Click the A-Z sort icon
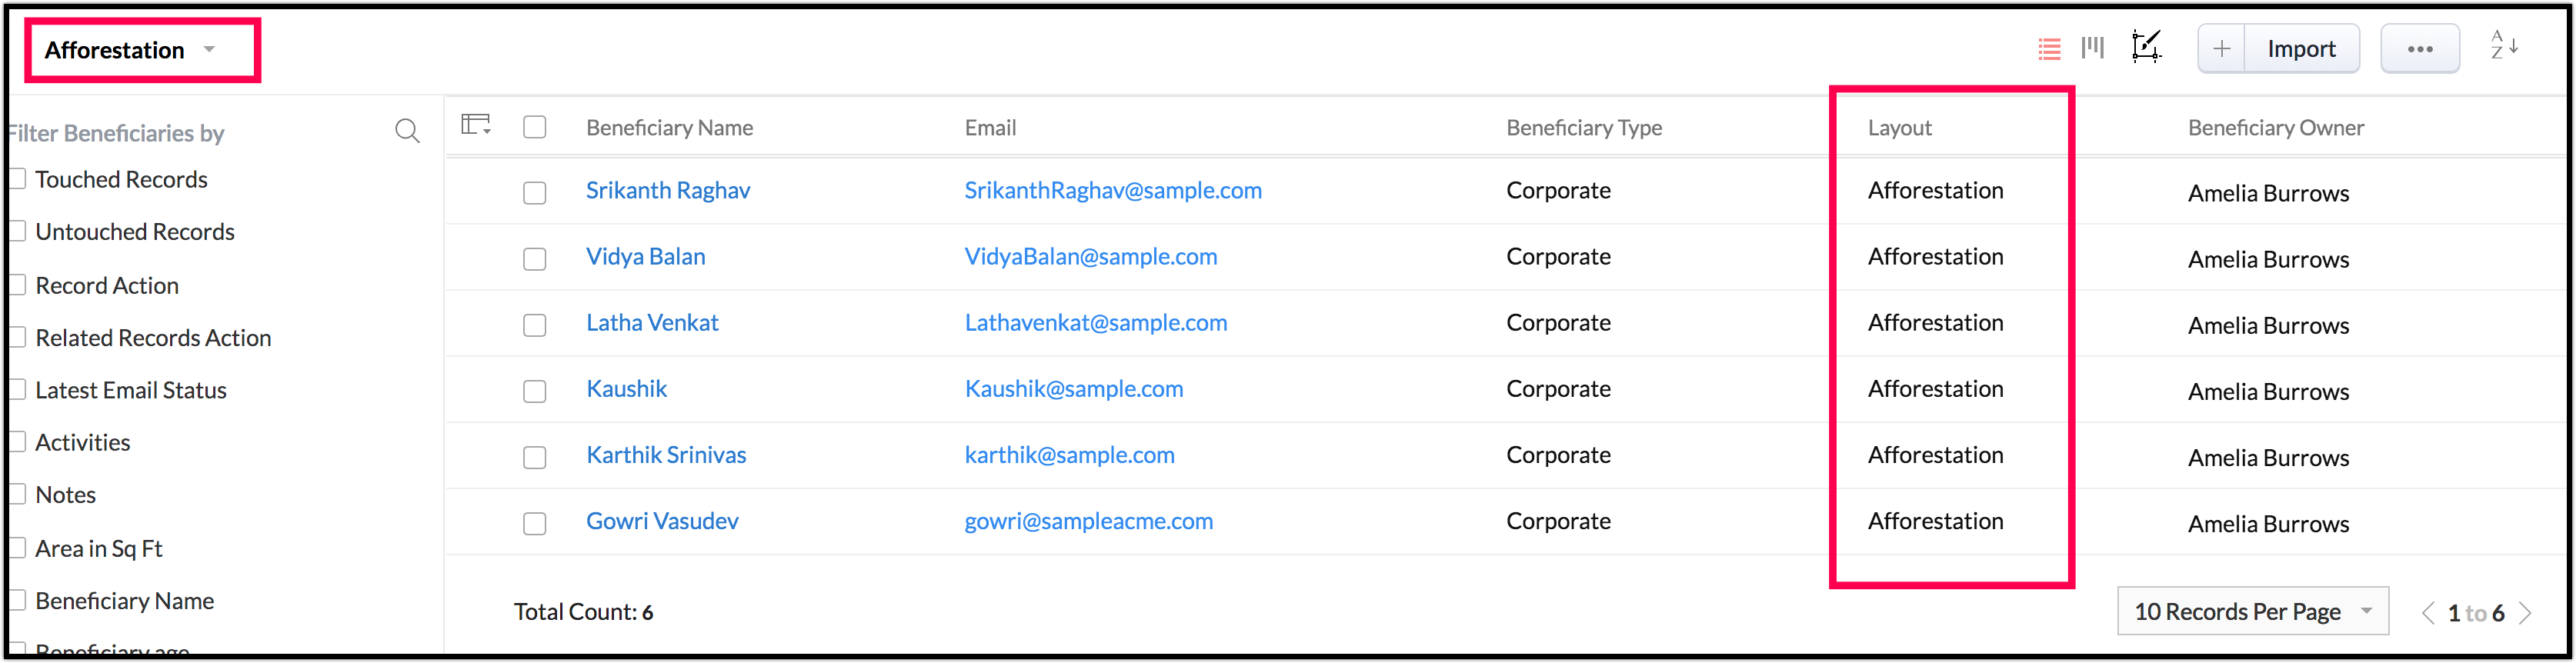Screen dimensions: 2576x663 coord(2504,46)
